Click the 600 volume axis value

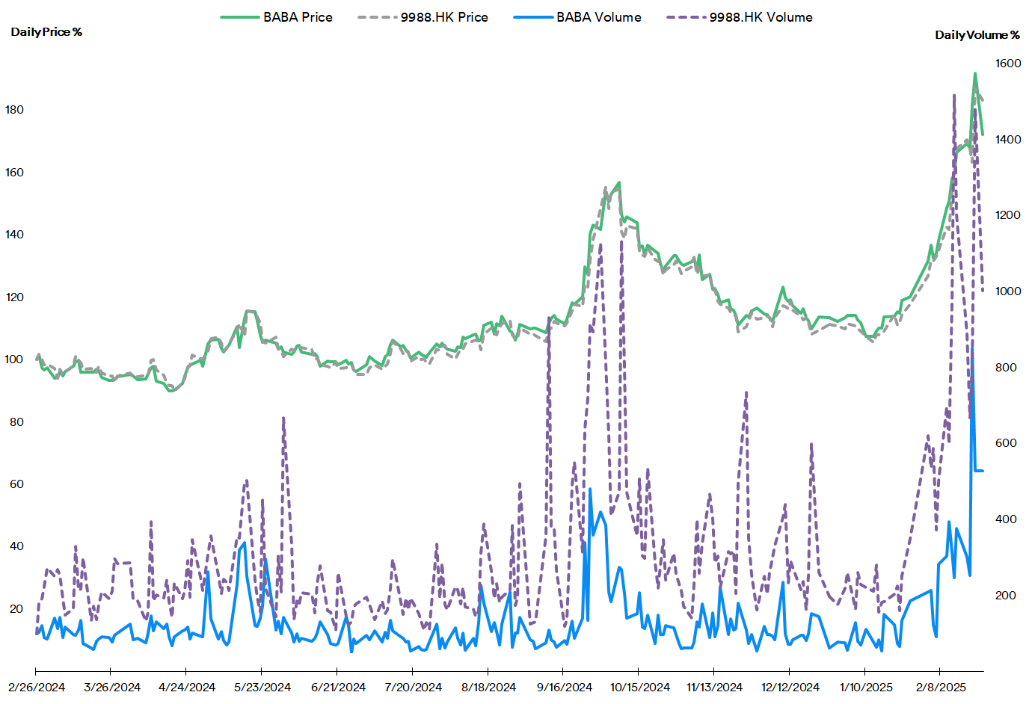click(1006, 443)
